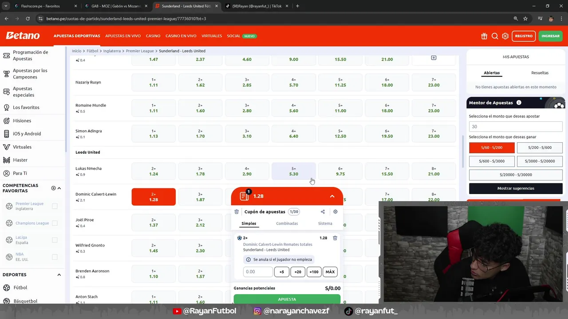
Task: Add +20 to stake
Action: (298, 272)
